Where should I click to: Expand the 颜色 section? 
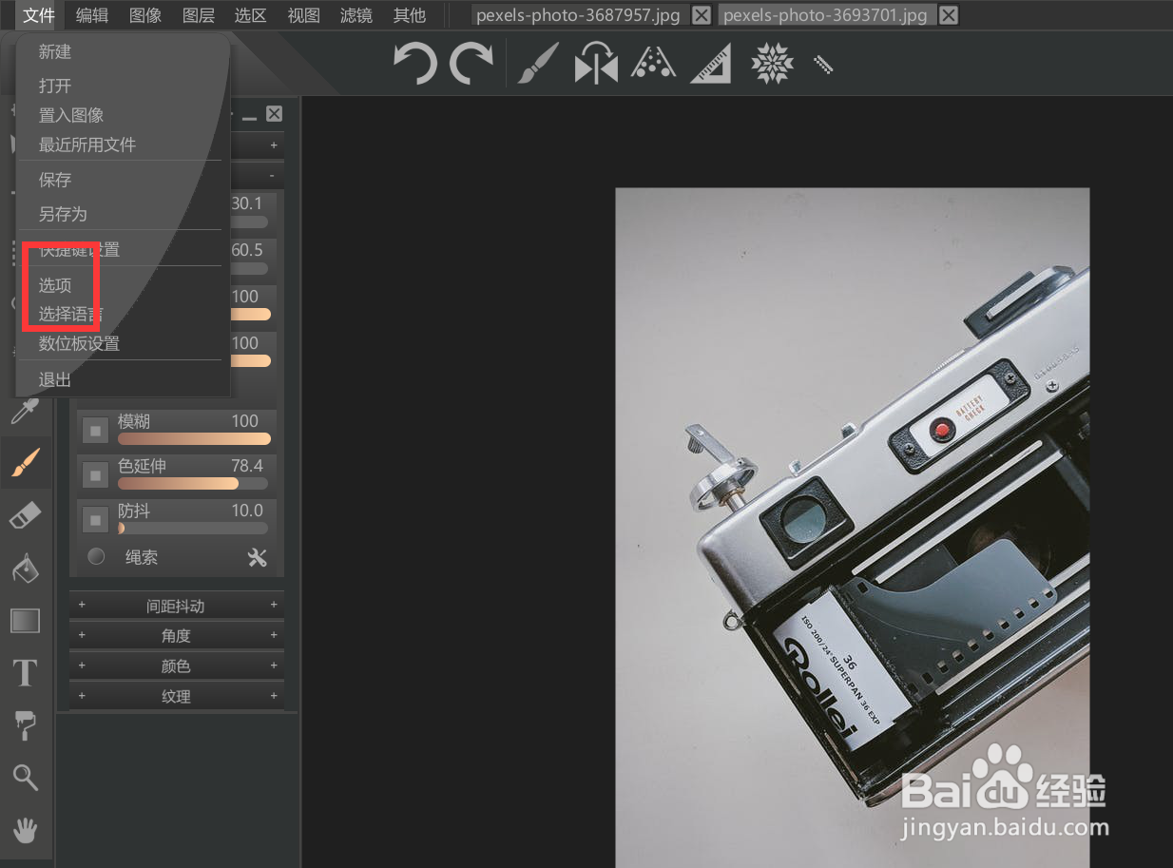[x=177, y=665]
